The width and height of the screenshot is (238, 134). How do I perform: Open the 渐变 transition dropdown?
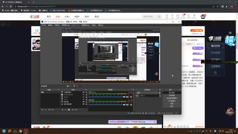click(147, 93)
